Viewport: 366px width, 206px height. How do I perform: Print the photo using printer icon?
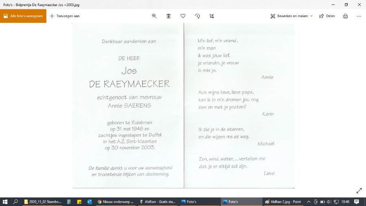pos(345,16)
